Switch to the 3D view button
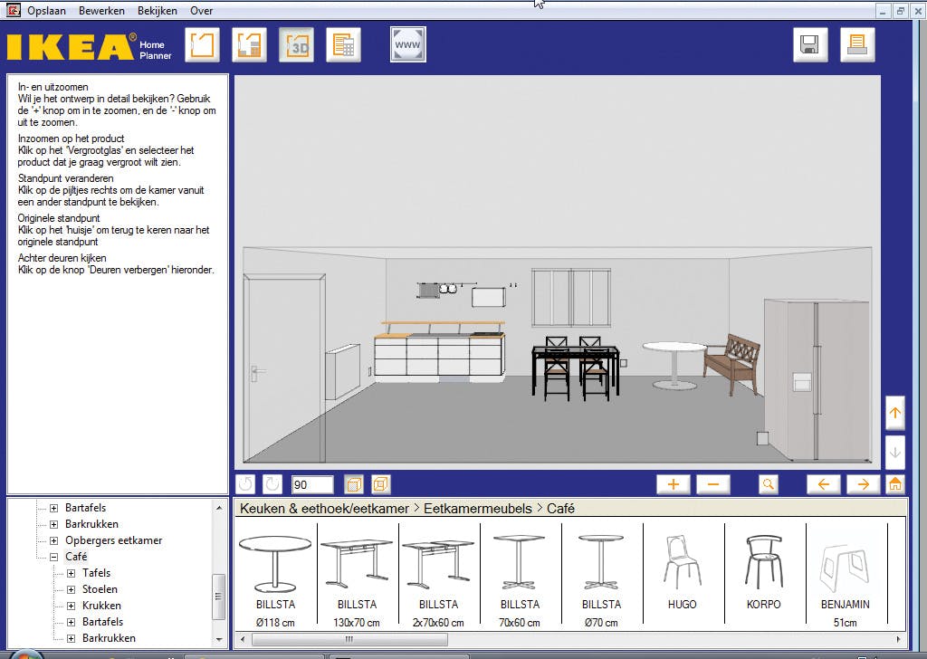Screen dimensions: 927x659 click(296, 45)
